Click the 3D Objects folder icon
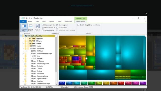This screenshot has height=91, width=161. point(25,61)
